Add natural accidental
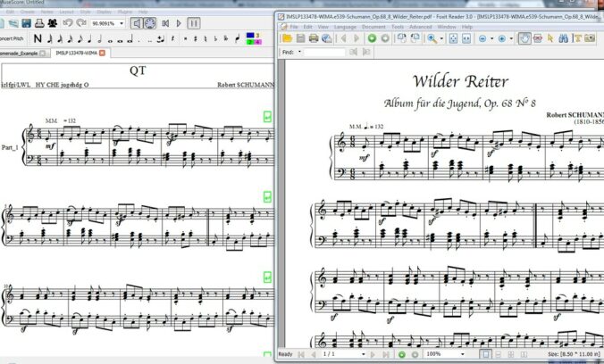604x364 pixels. [206, 38]
